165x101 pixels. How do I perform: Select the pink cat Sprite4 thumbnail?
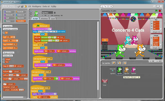(134, 71)
